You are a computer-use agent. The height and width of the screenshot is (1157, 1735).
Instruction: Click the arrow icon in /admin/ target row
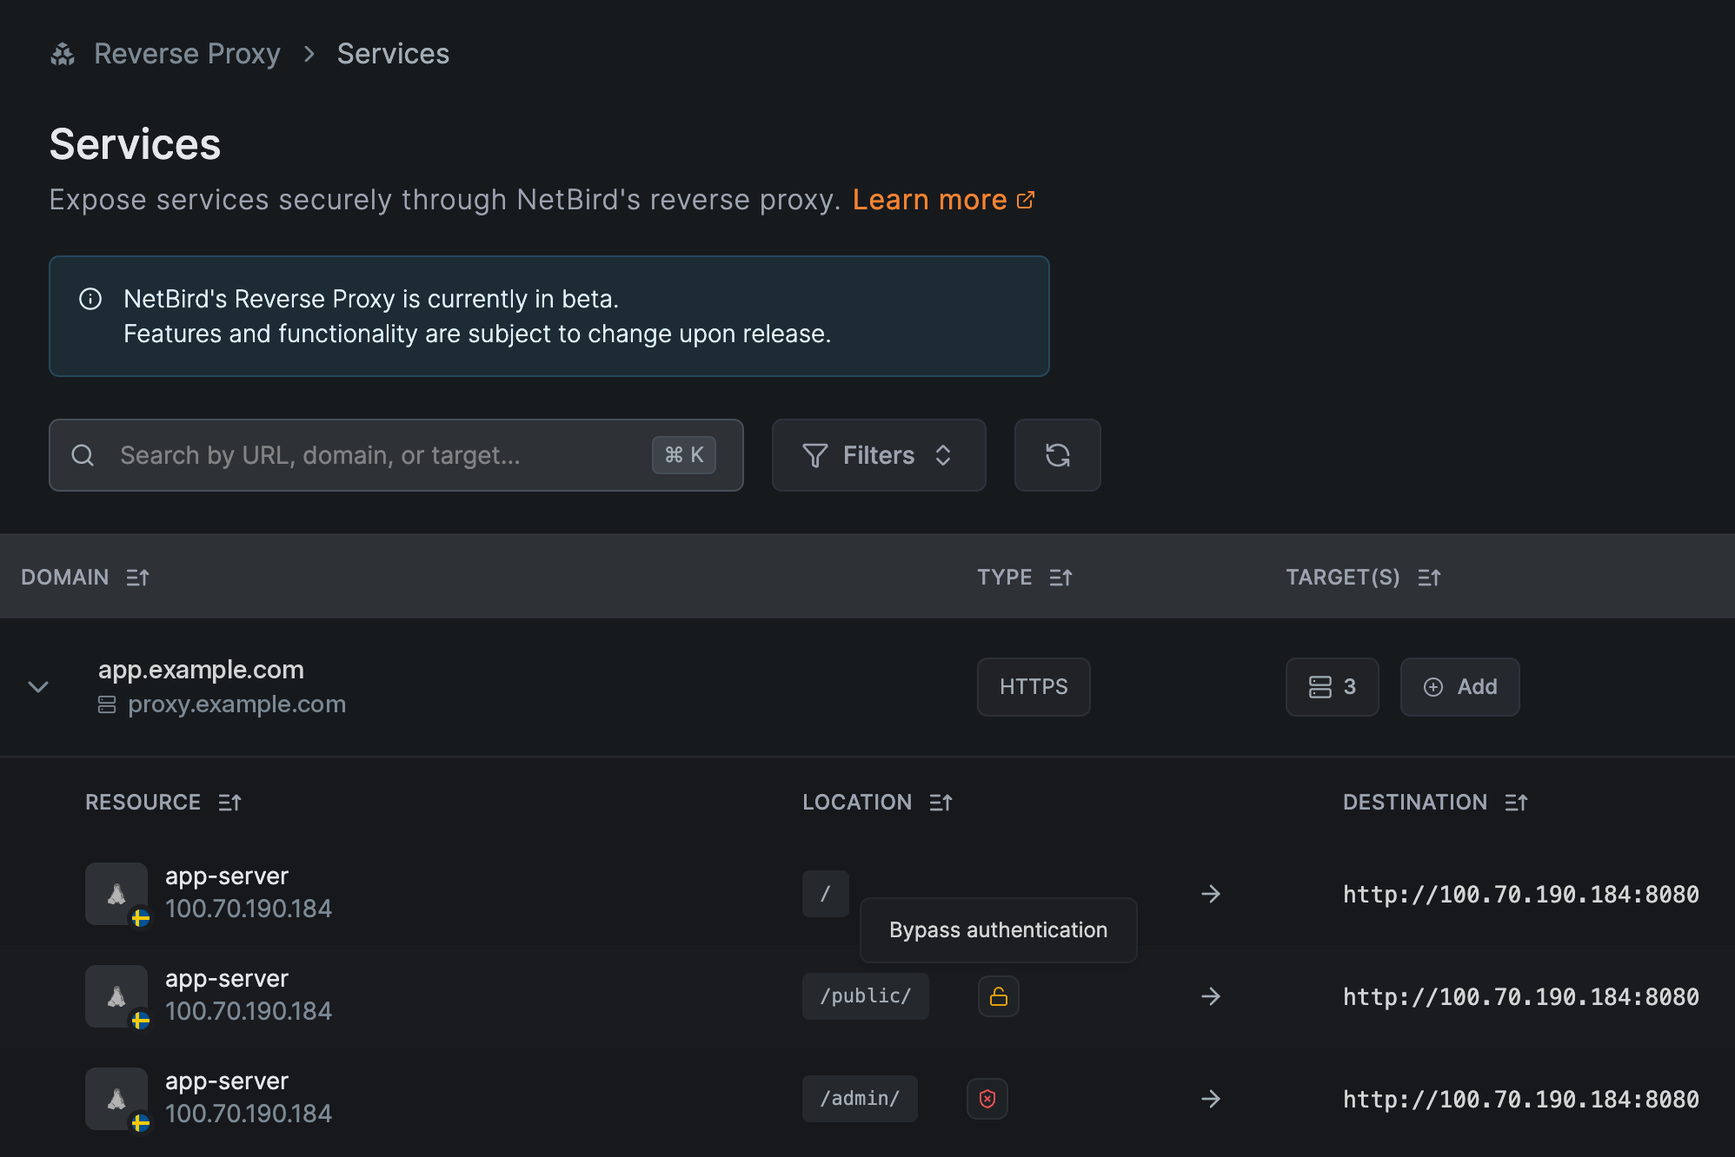1211,1099
